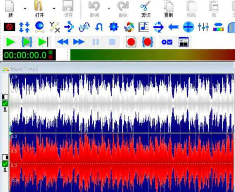
Task: Click the right arrow with circle icon
Action: pyautogui.click(x=159, y=27)
